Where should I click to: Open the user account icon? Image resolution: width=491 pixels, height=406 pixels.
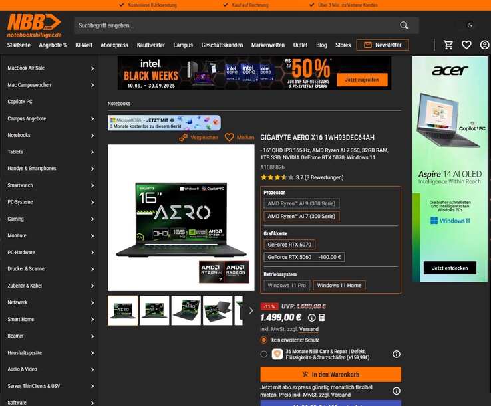[x=484, y=45]
